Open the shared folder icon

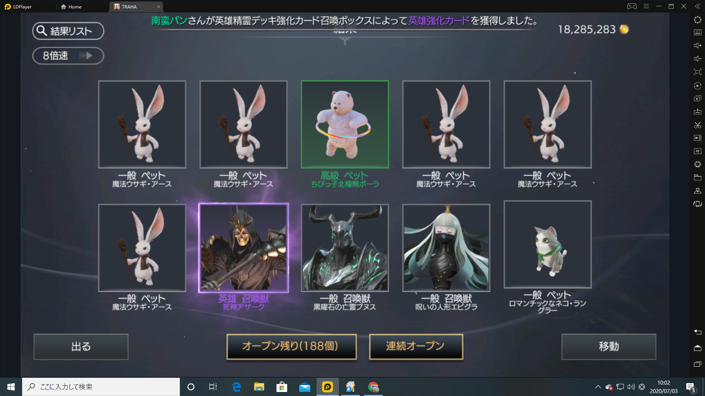[698, 177]
